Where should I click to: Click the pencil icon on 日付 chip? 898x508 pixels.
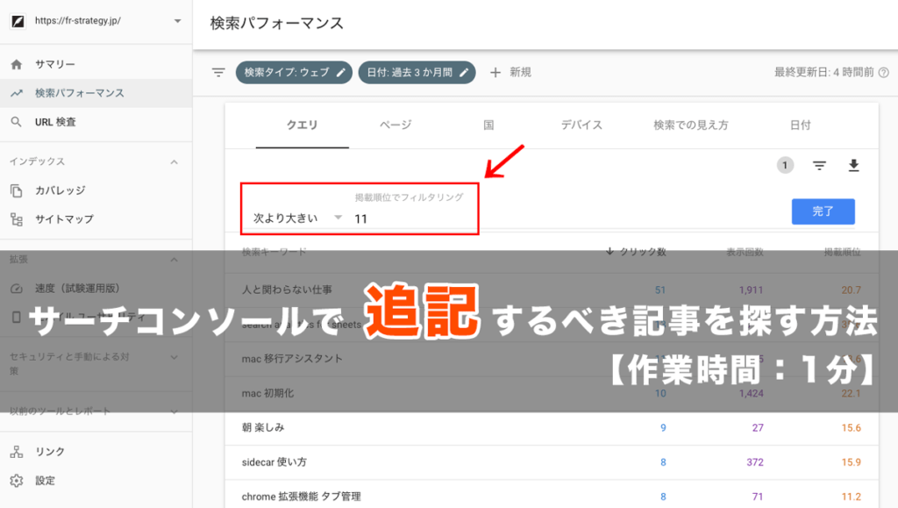coord(464,73)
